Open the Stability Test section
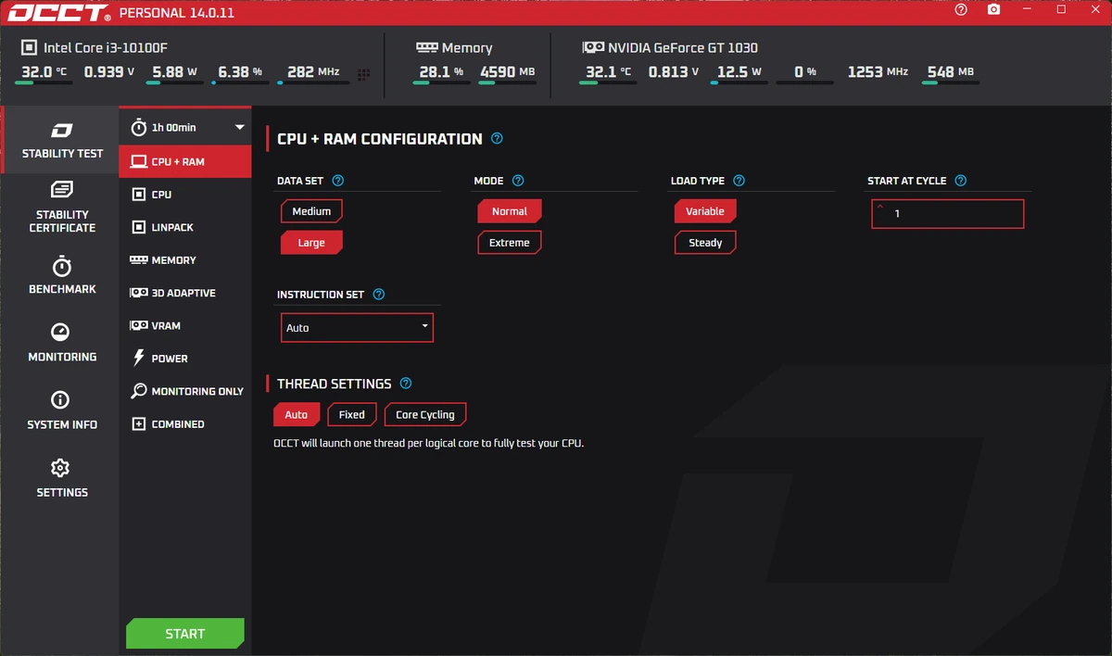1112x656 pixels. [62, 140]
